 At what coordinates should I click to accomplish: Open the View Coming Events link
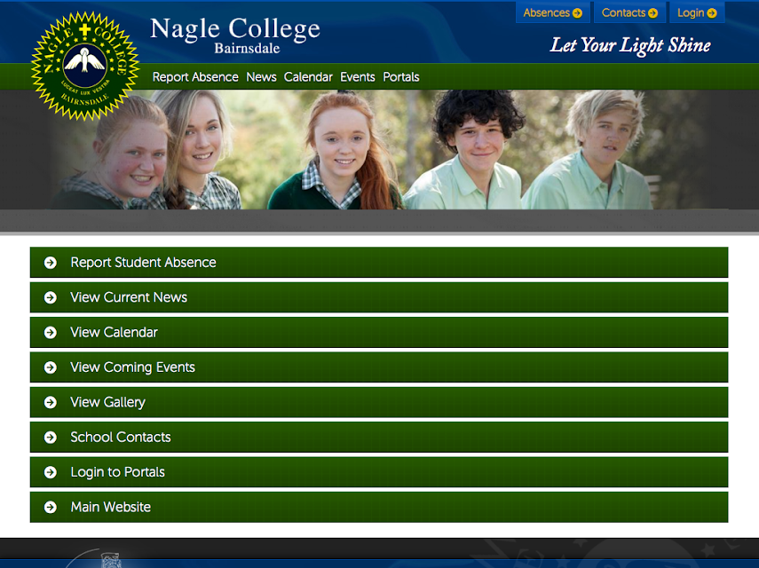pyautogui.click(x=379, y=367)
